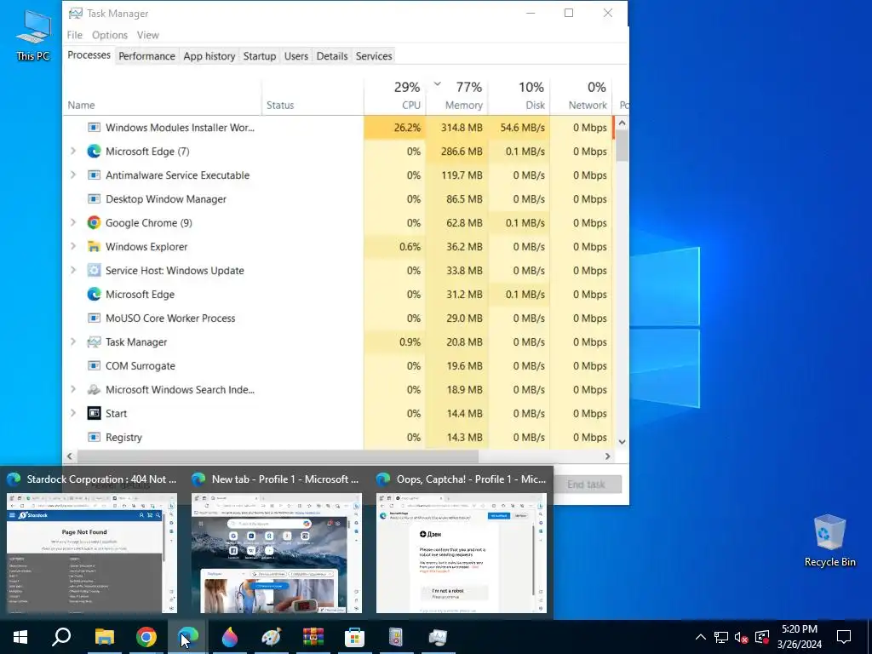Click the COM Surrogate process icon
The image size is (872, 654).
click(x=94, y=366)
